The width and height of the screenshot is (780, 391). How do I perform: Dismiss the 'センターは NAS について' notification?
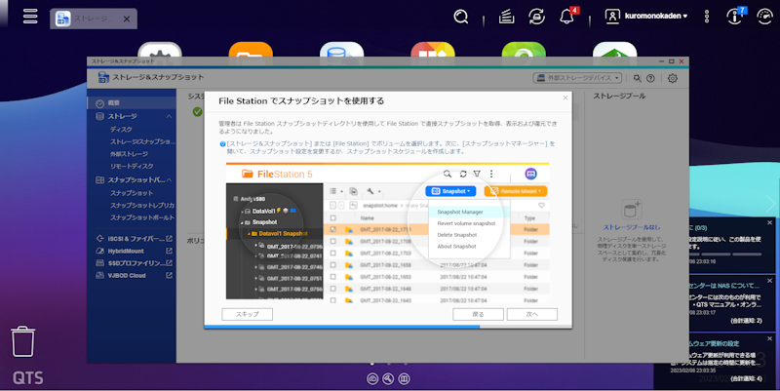pyautogui.click(x=769, y=281)
